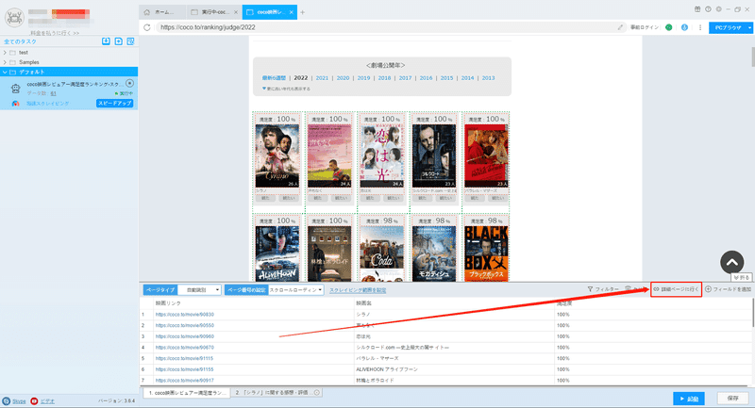Click the 2013 year link
Image resolution: width=755 pixels, height=408 pixels.
point(488,78)
